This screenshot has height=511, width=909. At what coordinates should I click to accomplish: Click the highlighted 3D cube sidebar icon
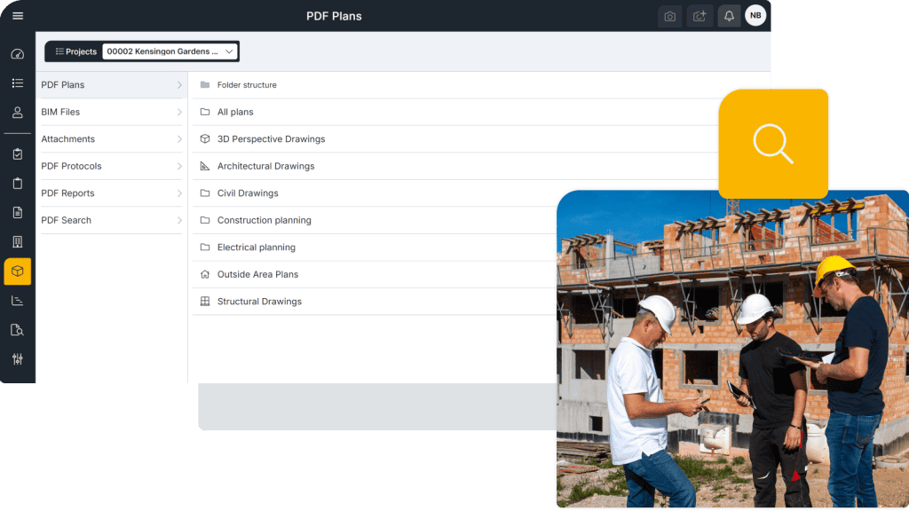point(18,271)
